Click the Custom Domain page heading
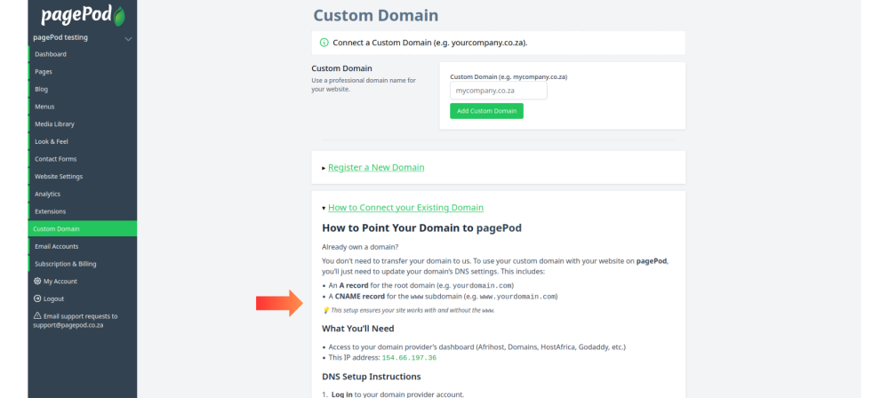The height and width of the screenshot is (398, 889). click(376, 15)
